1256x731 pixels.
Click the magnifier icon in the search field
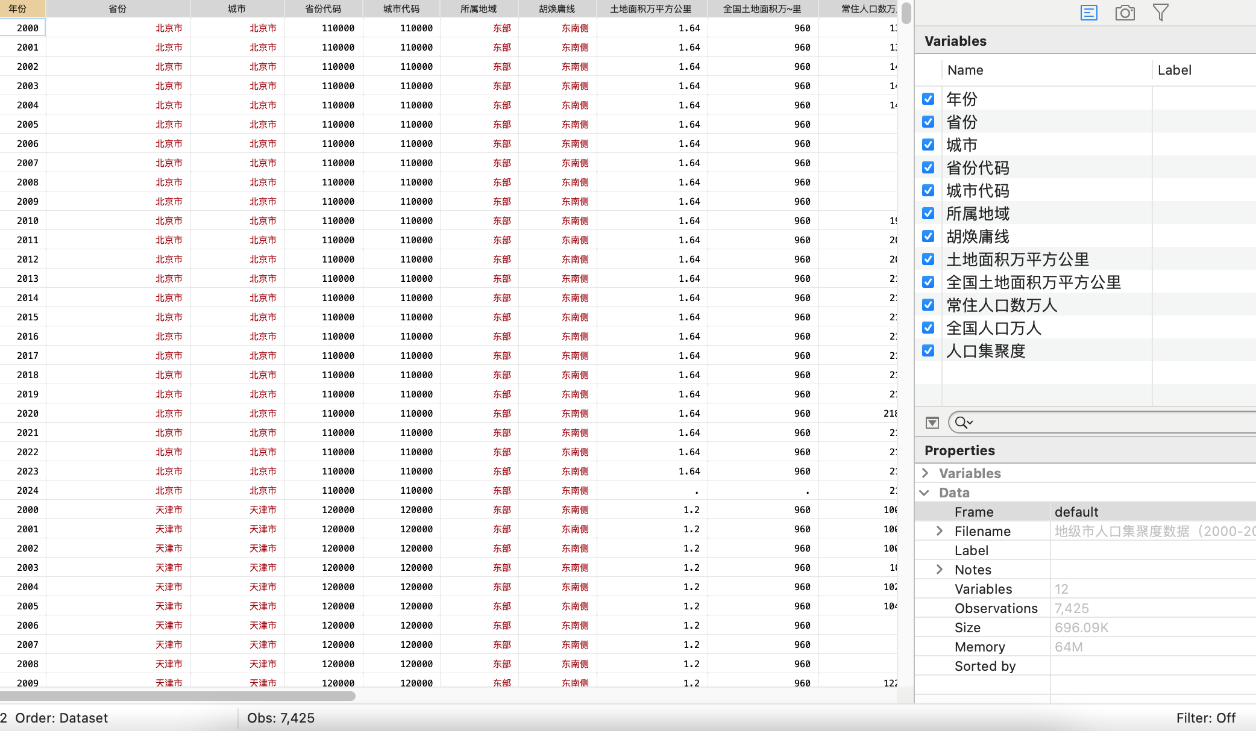(x=962, y=423)
